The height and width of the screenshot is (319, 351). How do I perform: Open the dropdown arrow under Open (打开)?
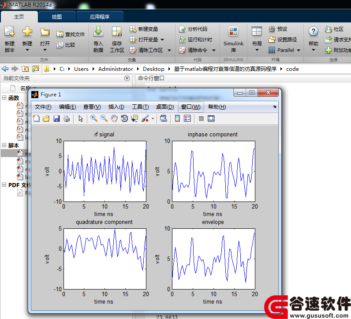pyautogui.click(x=45, y=50)
